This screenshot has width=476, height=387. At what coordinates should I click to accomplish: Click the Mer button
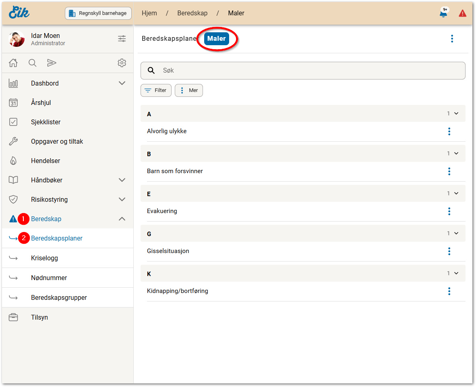[x=189, y=90]
